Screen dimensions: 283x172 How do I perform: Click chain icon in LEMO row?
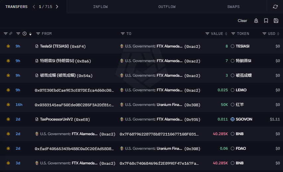8,90
